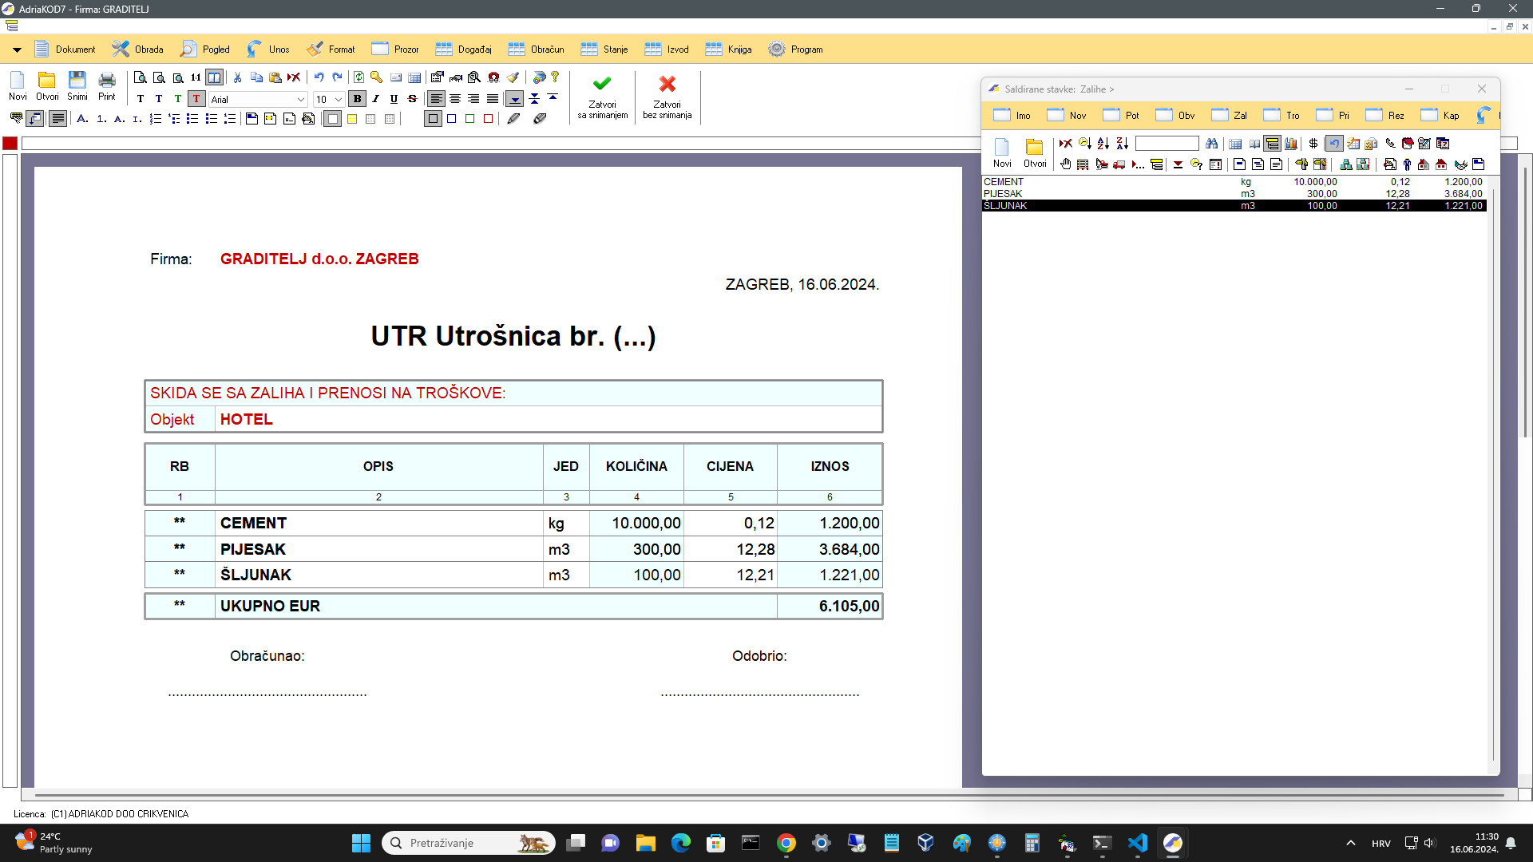Toggle underline formatting

tap(394, 99)
